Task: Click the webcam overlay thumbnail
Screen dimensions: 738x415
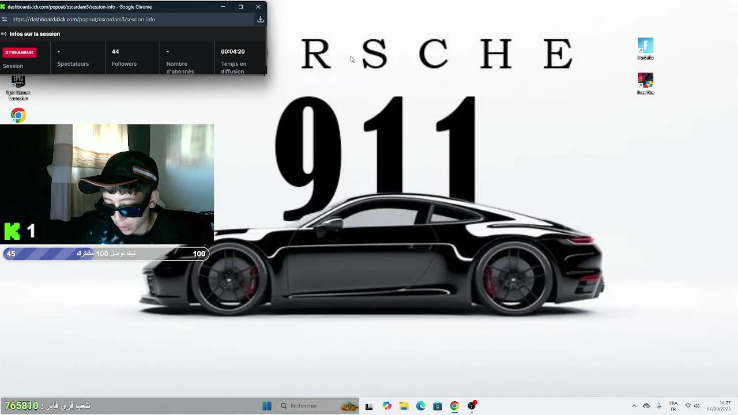Action: point(107,184)
